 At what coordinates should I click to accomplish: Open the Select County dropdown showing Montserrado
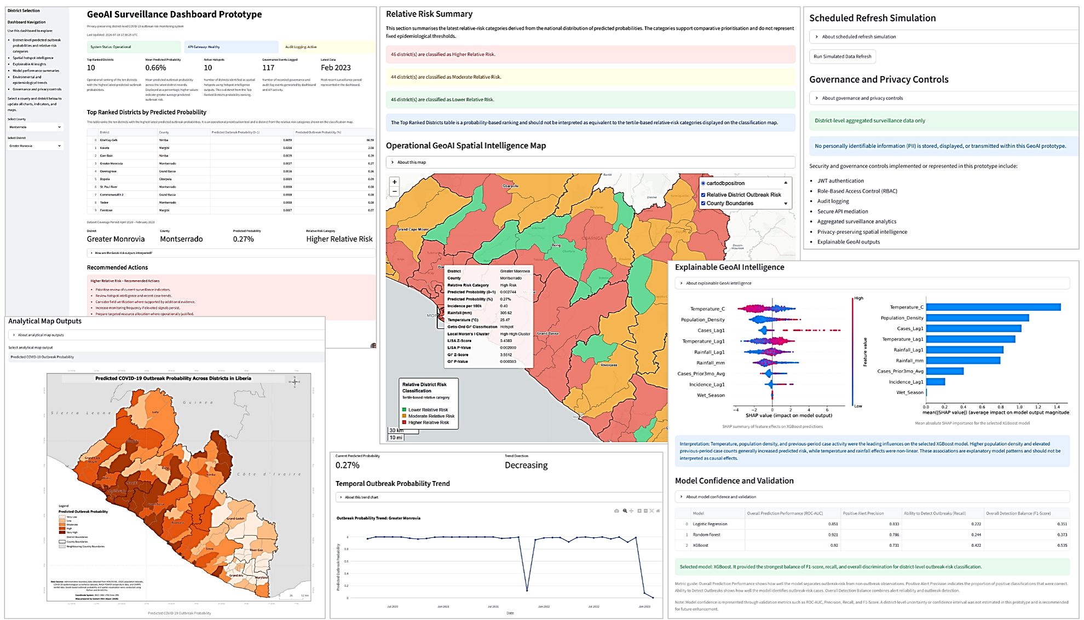coord(35,127)
